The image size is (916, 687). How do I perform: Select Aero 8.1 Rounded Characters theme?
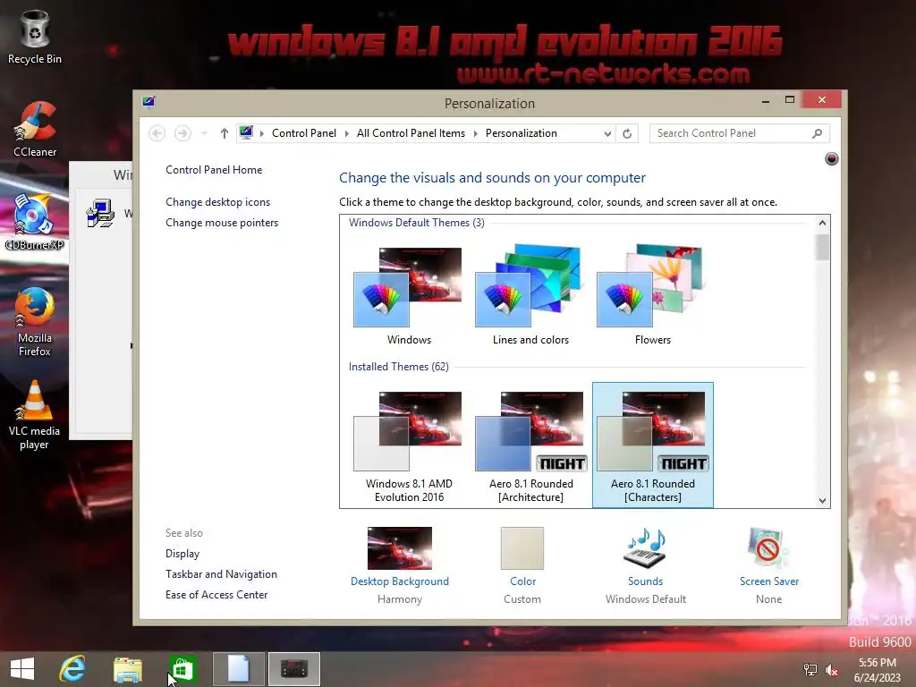pos(652,445)
